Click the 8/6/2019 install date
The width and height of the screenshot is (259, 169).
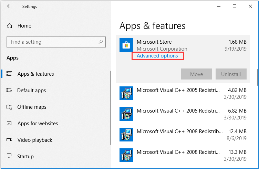coord(237,138)
